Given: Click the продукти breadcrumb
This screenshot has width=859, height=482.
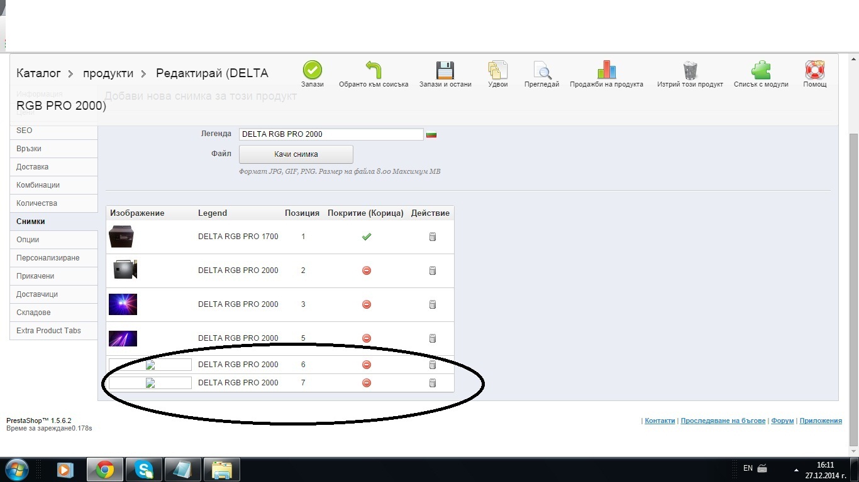Looking at the screenshot, I should [x=108, y=73].
